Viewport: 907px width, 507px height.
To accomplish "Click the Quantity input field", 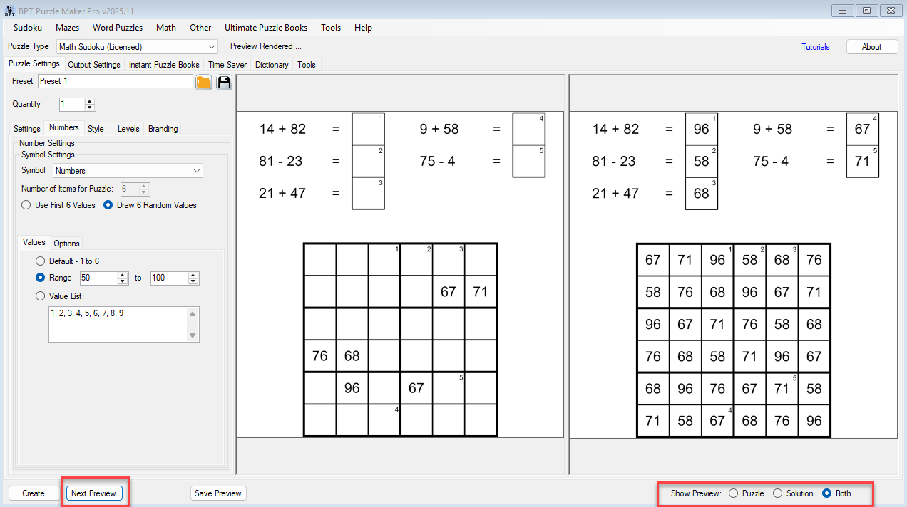I will (72, 105).
